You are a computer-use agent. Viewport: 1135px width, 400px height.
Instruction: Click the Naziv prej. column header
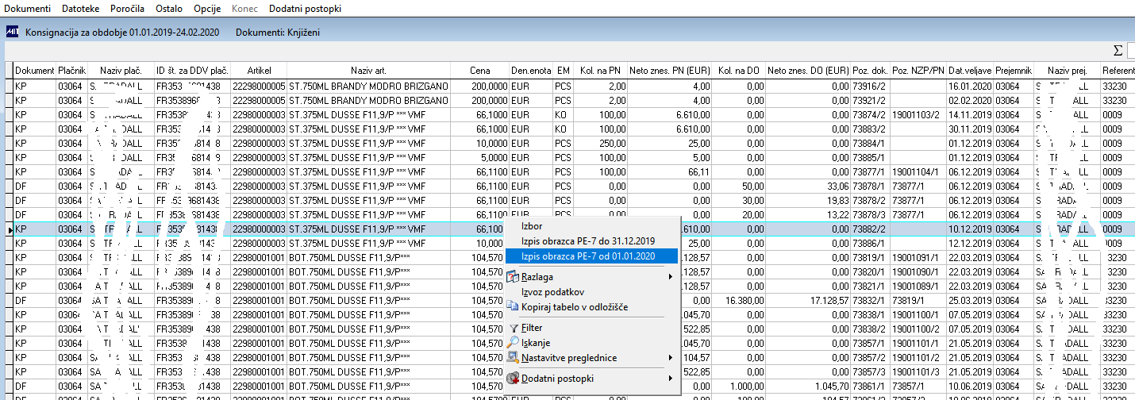1068,71
